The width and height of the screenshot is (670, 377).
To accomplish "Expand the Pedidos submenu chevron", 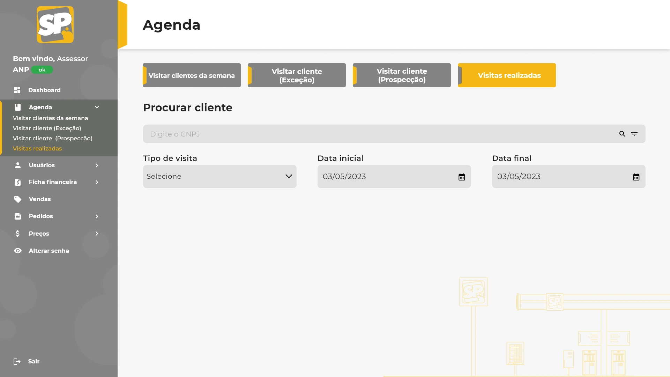I will 97,216.
